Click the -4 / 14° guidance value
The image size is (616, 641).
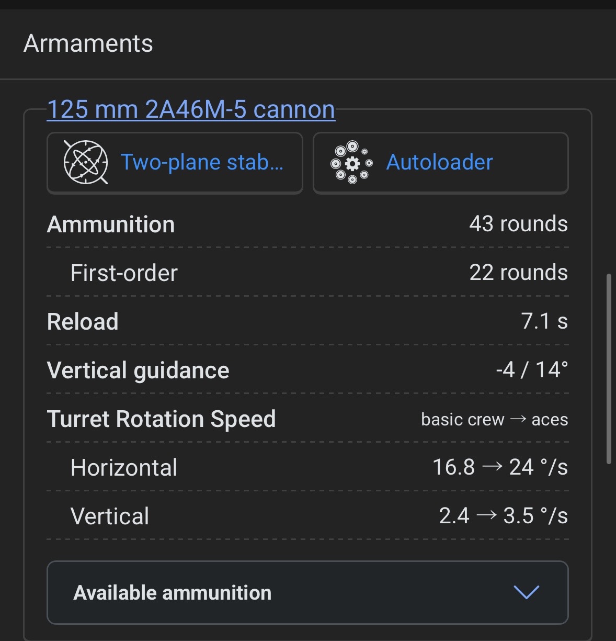[x=532, y=370]
